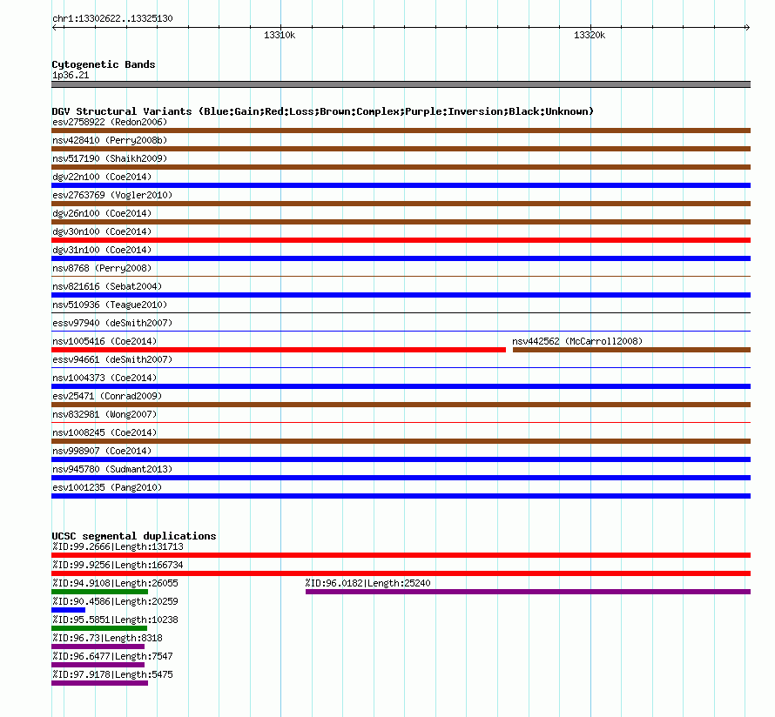This screenshot has height=717, width=775.
Task: Select the nsv428410 (Perry2008b) variant label
Action: [110, 140]
